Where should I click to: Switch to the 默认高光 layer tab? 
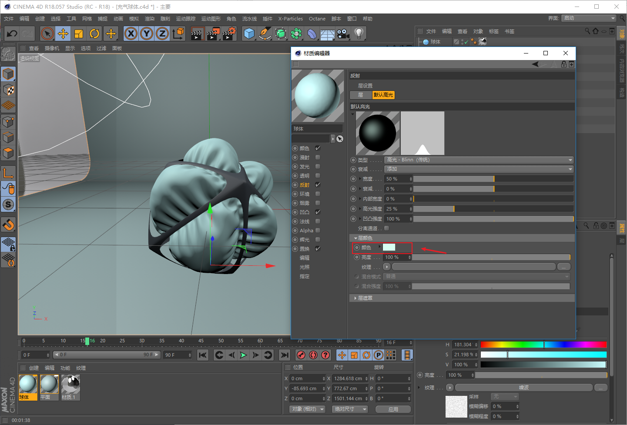(383, 95)
